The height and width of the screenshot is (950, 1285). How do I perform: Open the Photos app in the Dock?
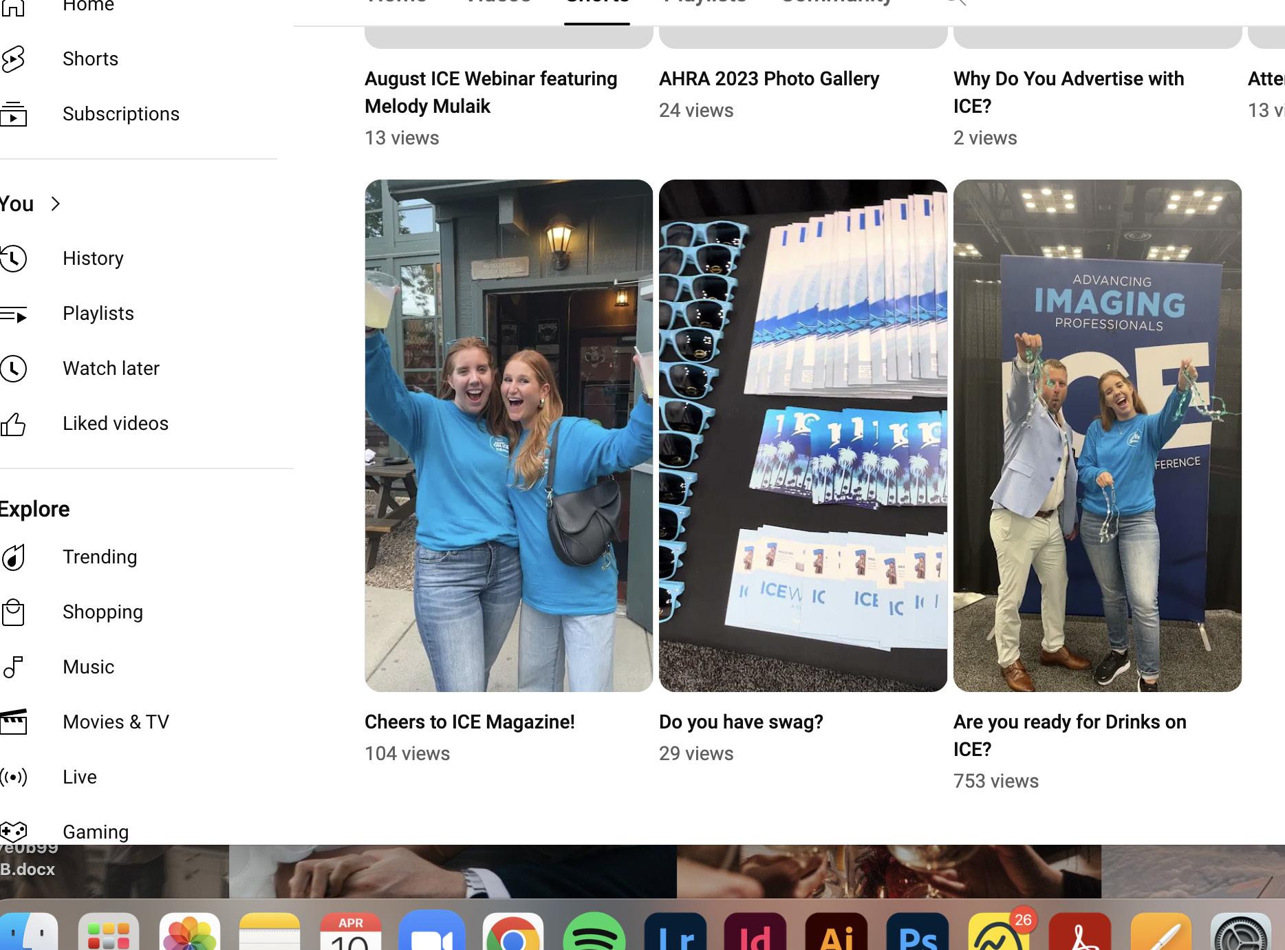tap(189, 931)
